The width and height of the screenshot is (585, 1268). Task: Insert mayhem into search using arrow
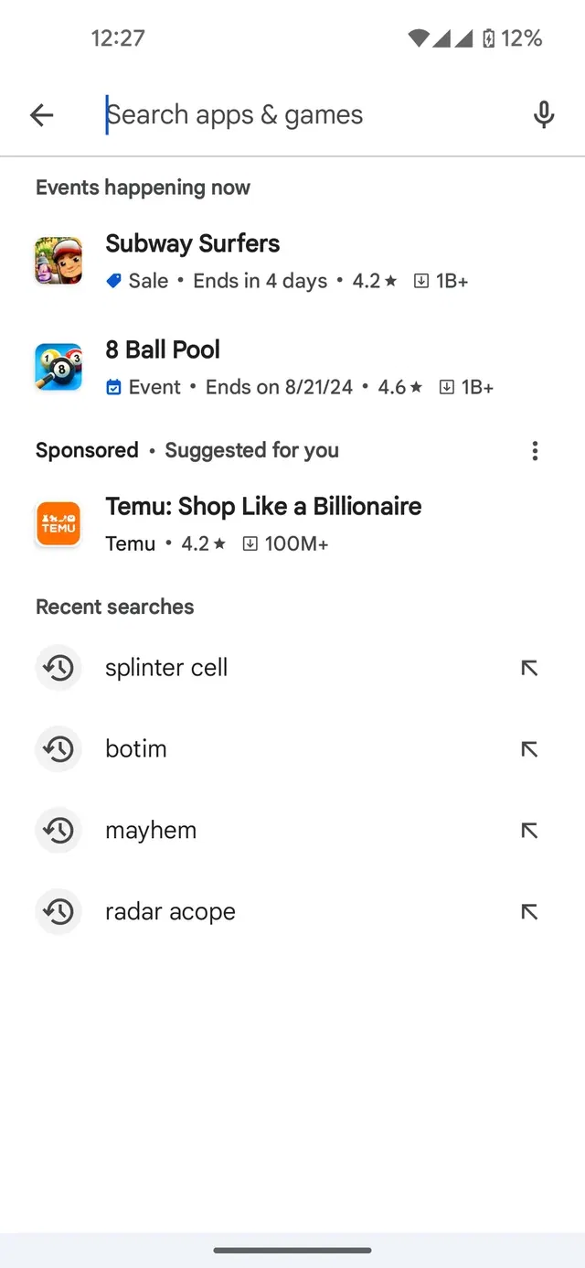click(x=529, y=831)
